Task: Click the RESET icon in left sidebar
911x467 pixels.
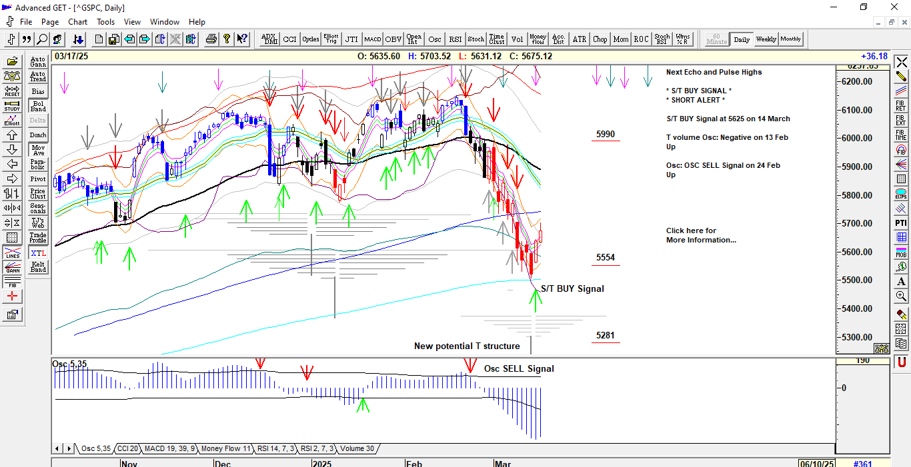Action: [12, 91]
